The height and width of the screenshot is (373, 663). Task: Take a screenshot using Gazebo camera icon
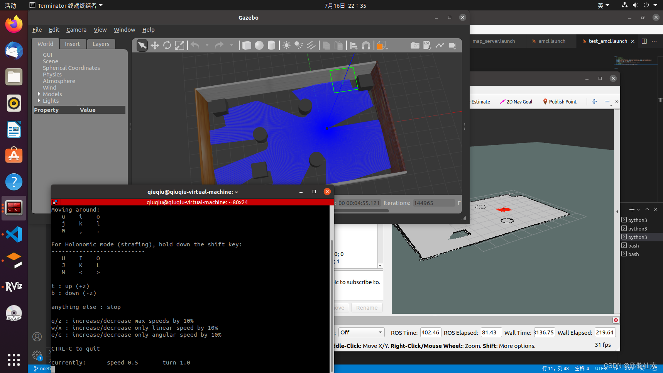click(x=415, y=45)
